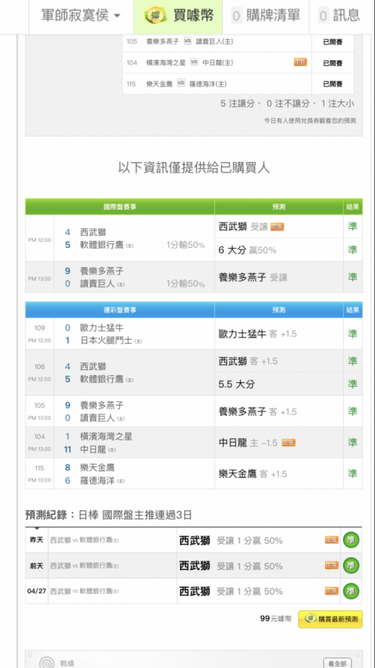Click 已開賽 status for game 115
375x668 pixels.
332,84
